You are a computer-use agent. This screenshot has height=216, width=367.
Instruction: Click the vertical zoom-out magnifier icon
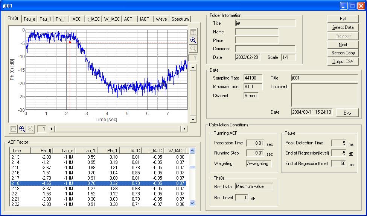click(x=193, y=49)
